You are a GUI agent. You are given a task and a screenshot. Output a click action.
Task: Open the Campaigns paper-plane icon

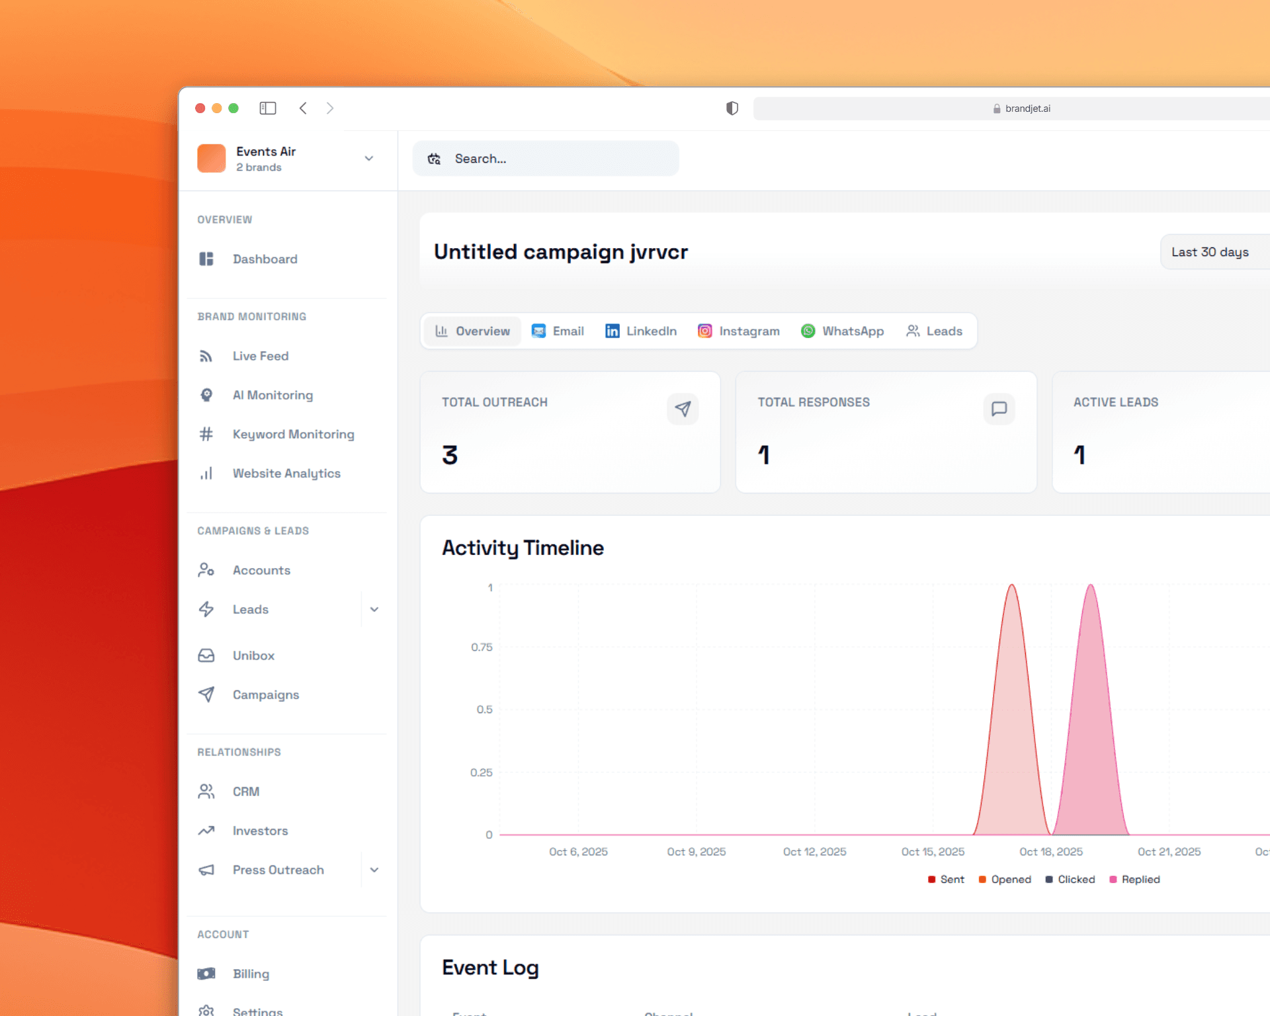pyautogui.click(x=206, y=695)
